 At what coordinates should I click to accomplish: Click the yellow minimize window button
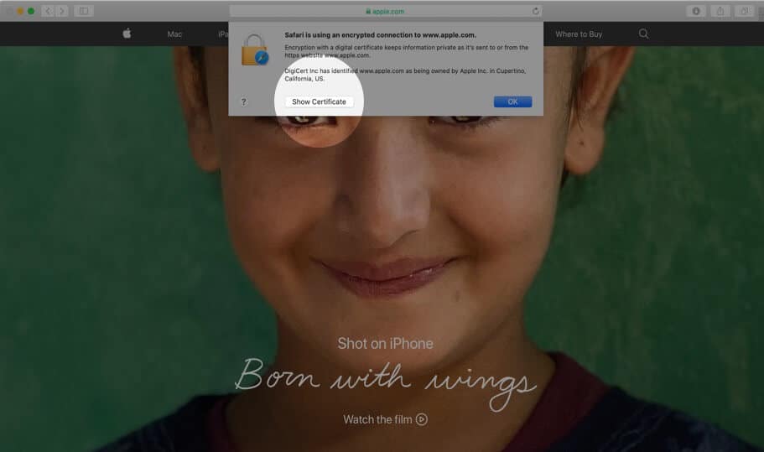(20, 11)
